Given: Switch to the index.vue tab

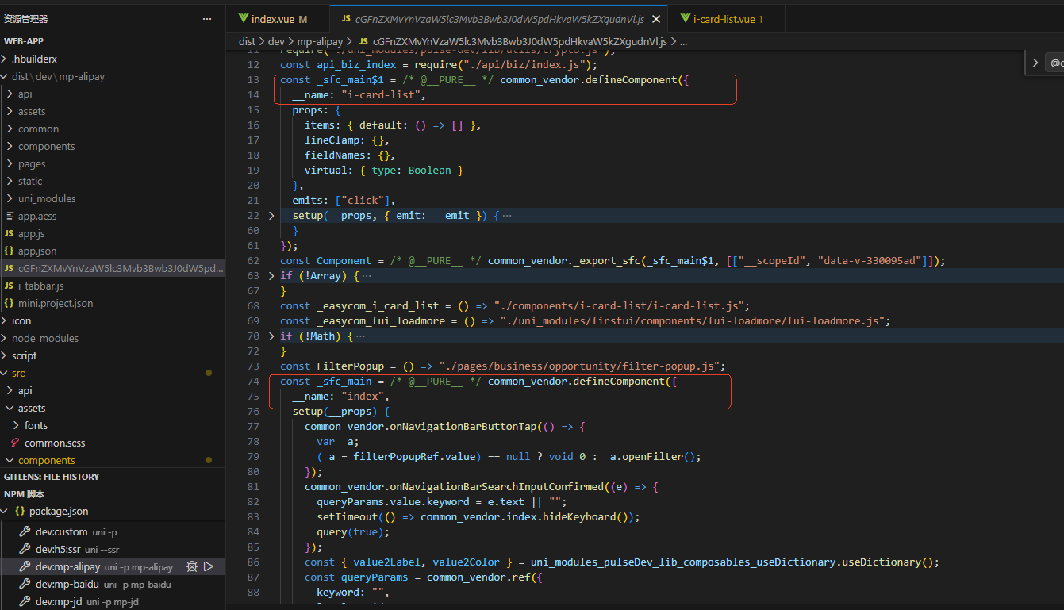Looking at the screenshot, I should pos(273,19).
